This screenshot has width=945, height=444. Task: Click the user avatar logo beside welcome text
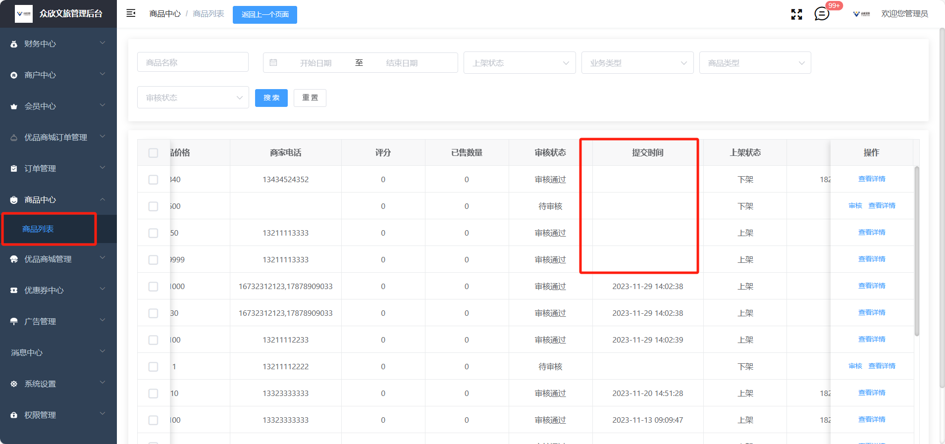click(x=862, y=14)
